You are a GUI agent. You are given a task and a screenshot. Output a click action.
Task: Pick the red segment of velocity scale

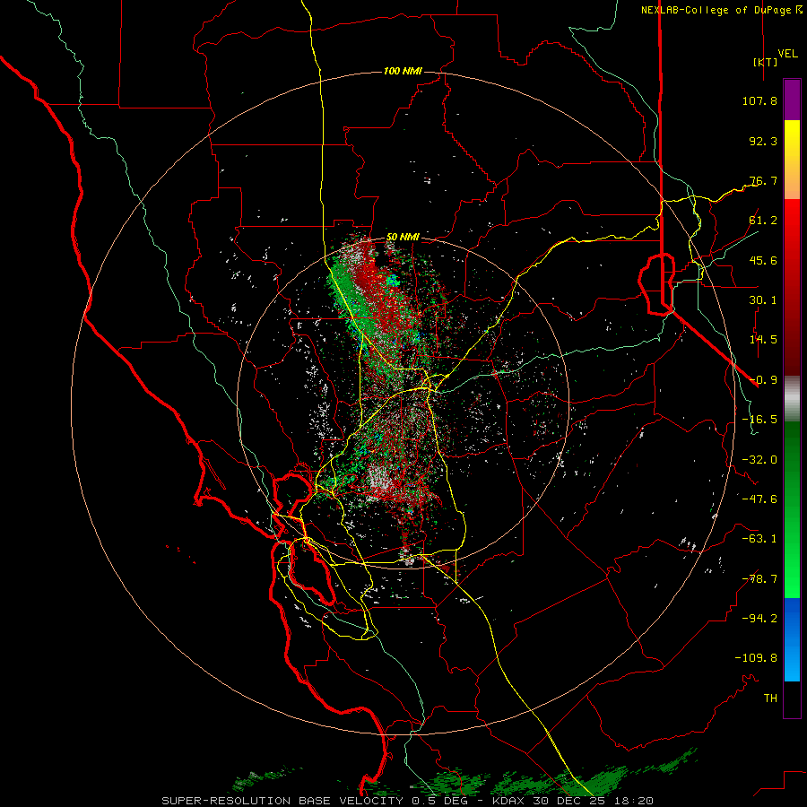tap(792, 287)
